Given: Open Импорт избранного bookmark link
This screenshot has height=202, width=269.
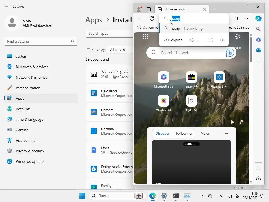Looking at the screenshot, I should tap(148, 27).
